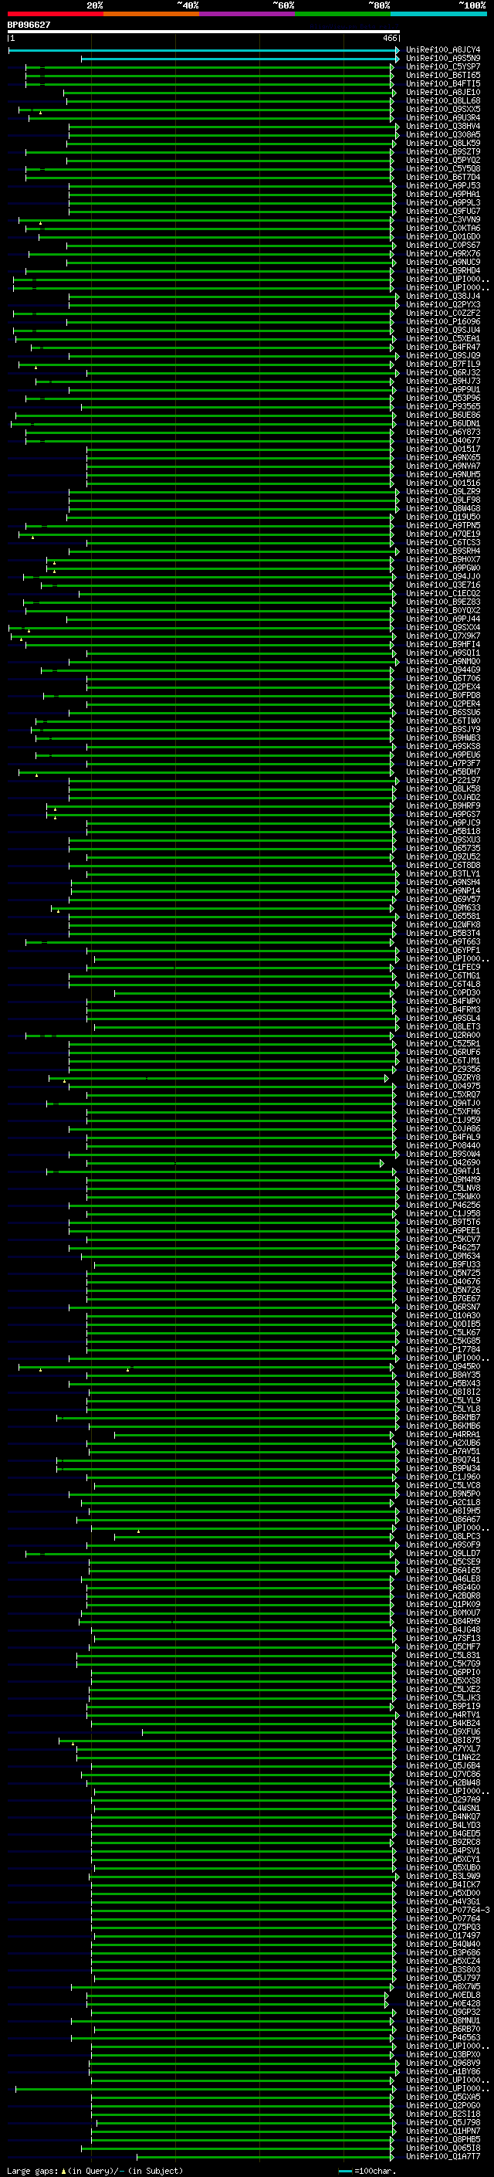Open the UniRef100_A9RX76 entry
Screen dimensions: 494x2177
click(442, 253)
